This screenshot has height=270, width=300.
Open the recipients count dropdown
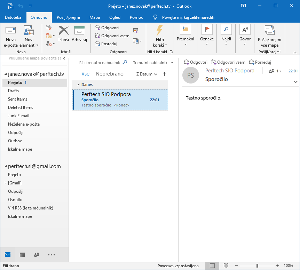pyautogui.click(x=275, y=71)
